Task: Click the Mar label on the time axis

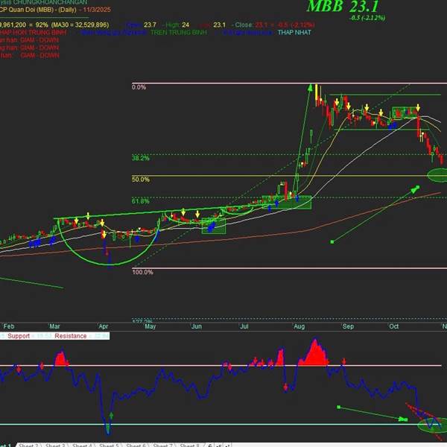Action: pos(54,326)
